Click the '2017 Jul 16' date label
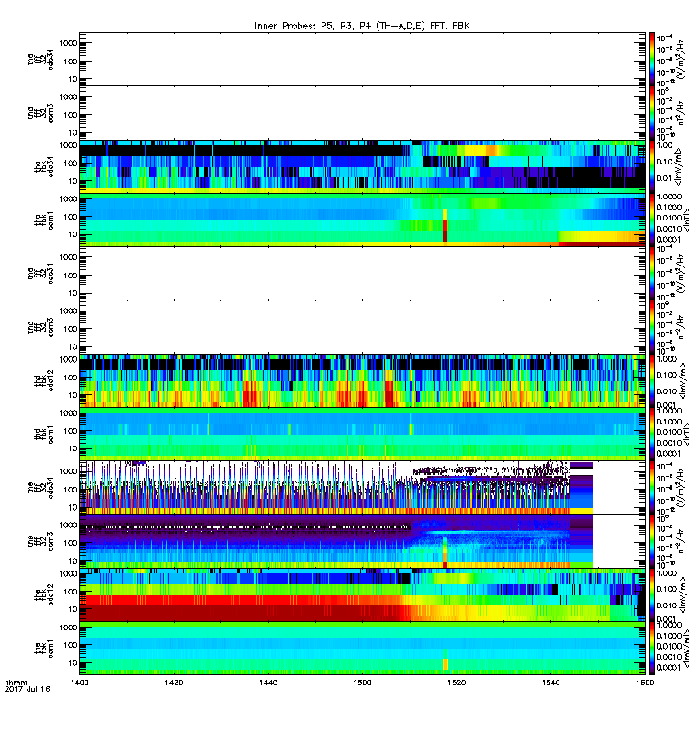This screenshot has width=689, height=735. point(28,689)
